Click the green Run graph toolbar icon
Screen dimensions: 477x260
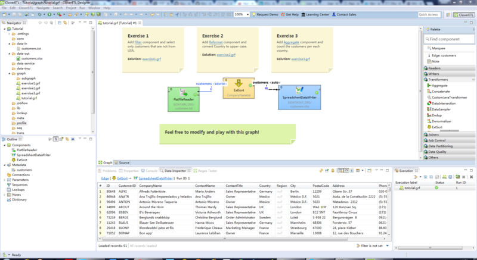(x=49, y=14)
